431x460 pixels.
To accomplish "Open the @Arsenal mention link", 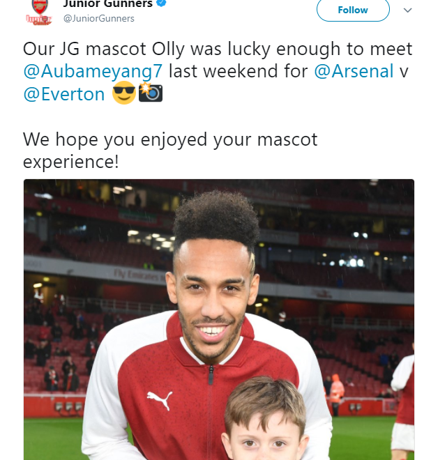I will click(354, 71).
